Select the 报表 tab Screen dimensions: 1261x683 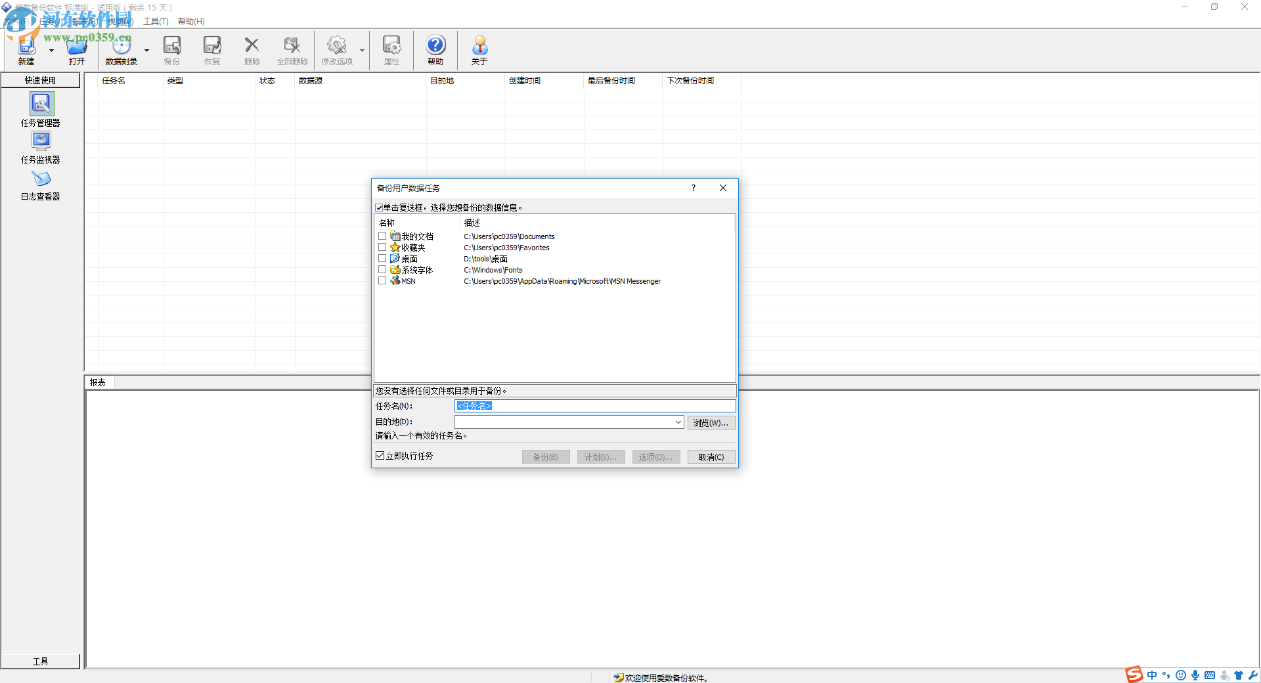(99, 382)
